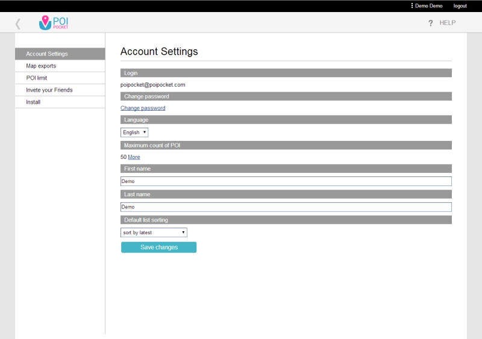This screenshot has width=482, height=339.
Task: Click the login email poipocket@poipocket.com
Action: point(153,85)
